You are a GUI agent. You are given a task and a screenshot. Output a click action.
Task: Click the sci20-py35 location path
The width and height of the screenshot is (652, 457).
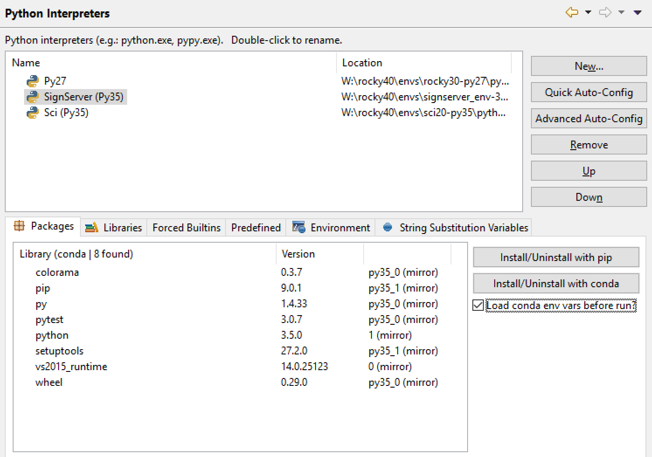[423, 113]
